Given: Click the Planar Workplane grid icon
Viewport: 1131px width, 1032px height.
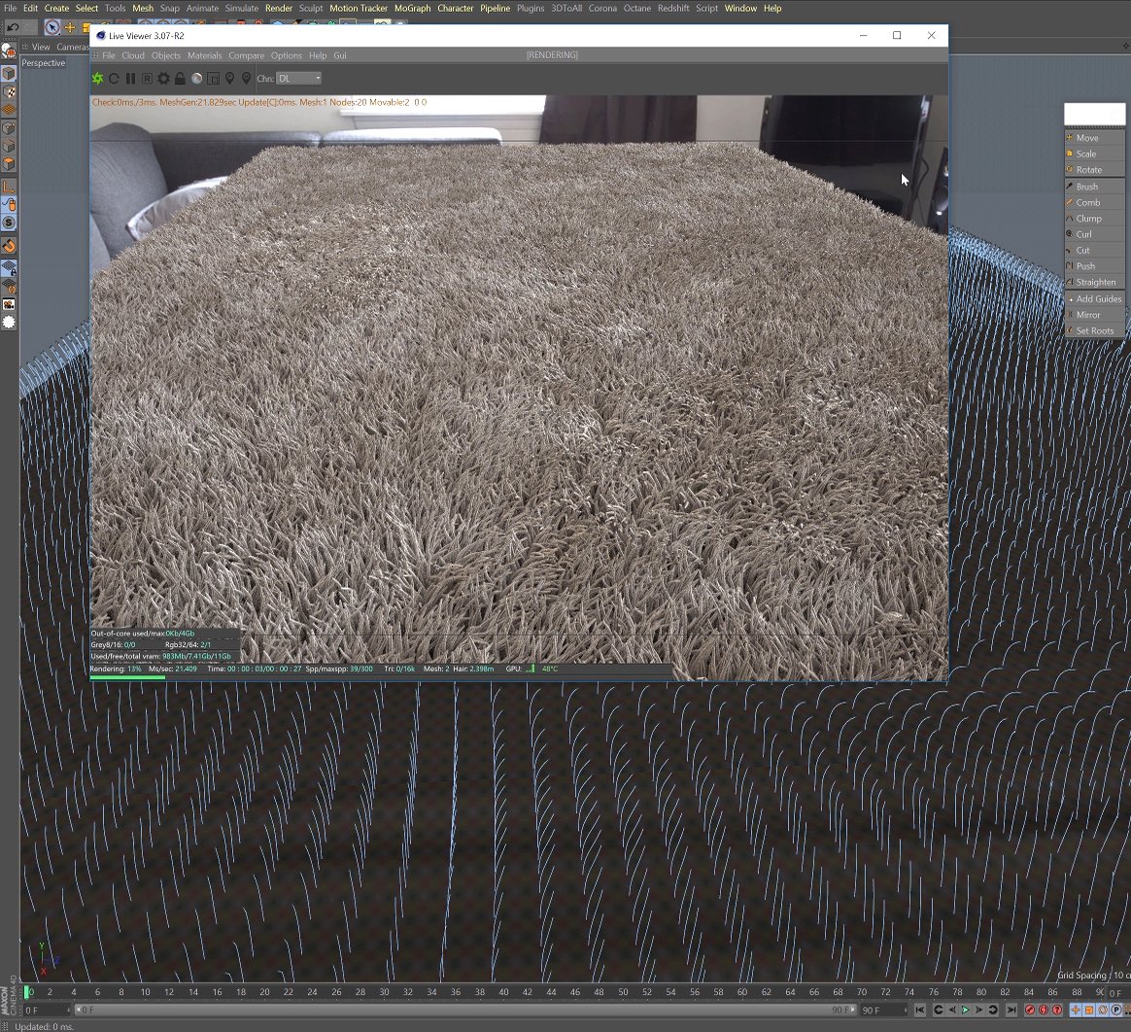Looking at the screenshot, I should tap(9, 287).
